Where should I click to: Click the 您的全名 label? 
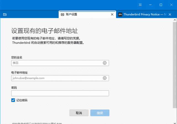[x=17, y=57]
